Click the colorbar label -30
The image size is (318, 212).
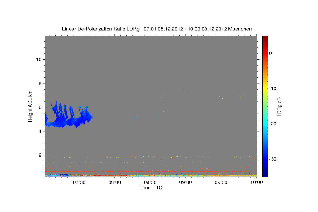tap(273, 159)
